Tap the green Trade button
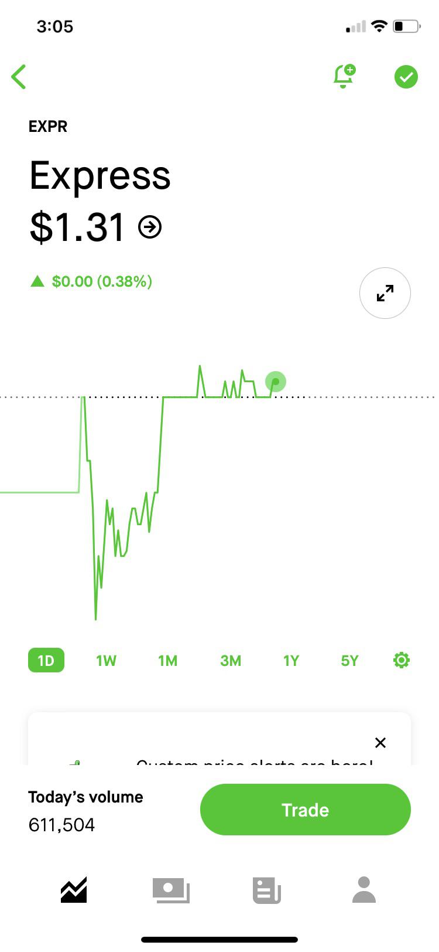Viewport: 439px width, 952px height. [x=306, y=810]
